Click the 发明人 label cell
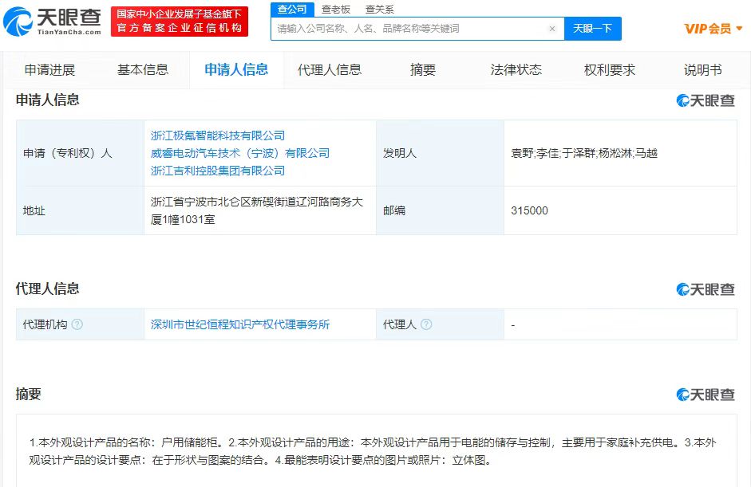This screenshot has width=751, height=487. 441,153
